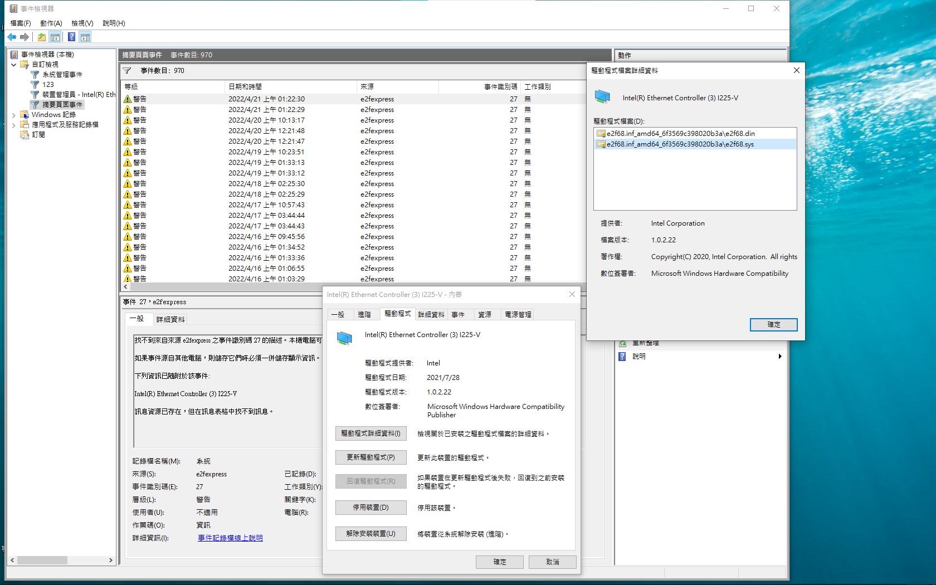Click the show/hide console tree icon
Image resolution: width=936 pixels, height=585 pixels.
pos(55,37)
